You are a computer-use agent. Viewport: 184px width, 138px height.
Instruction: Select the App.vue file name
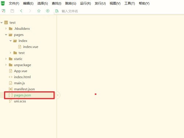tap(21, 71)
